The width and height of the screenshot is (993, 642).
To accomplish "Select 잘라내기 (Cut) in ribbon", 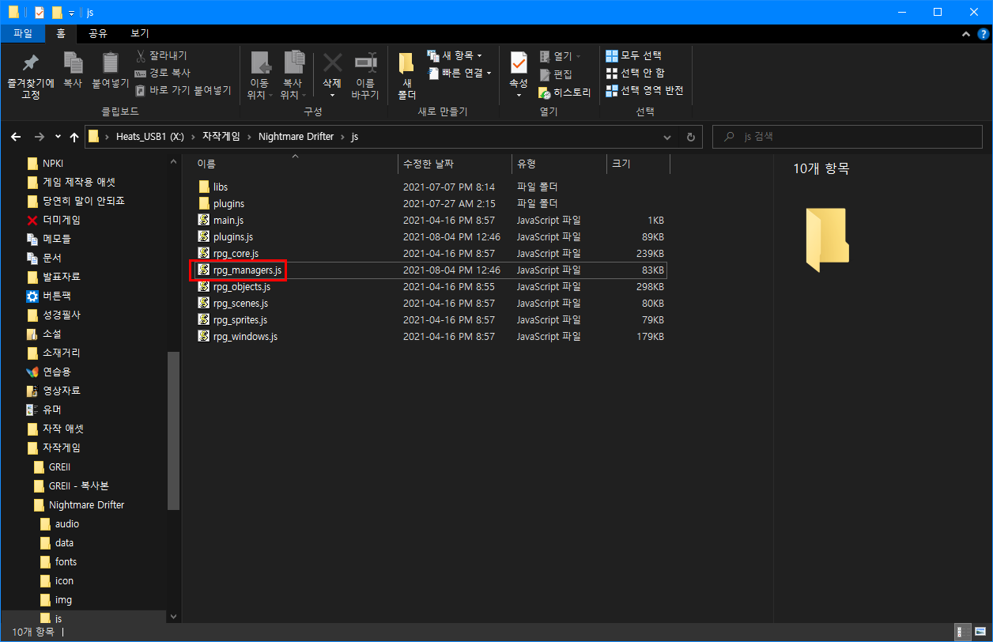I will pyautogui.click(x=161, y=55).
